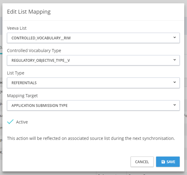
Task: Open the Veeva List dropdown
Action: click(93, 38)
